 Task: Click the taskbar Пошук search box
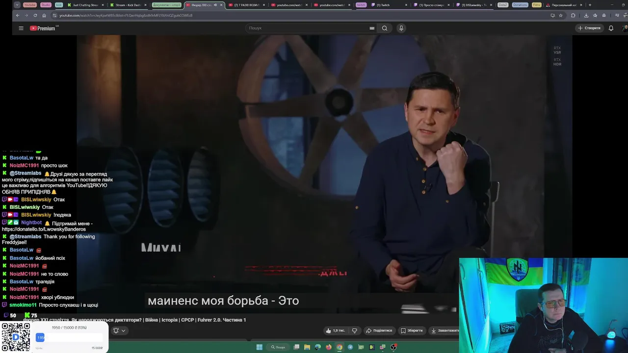(278, 347)
